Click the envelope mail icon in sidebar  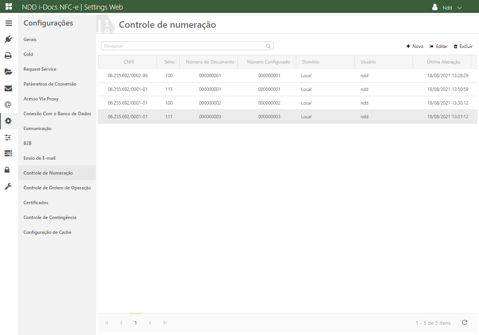click(x=8, y=88)
